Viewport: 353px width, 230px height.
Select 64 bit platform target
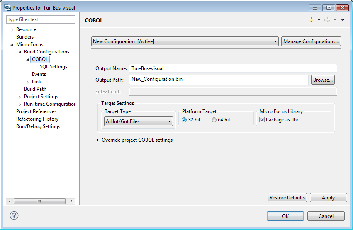pos(214,120)
